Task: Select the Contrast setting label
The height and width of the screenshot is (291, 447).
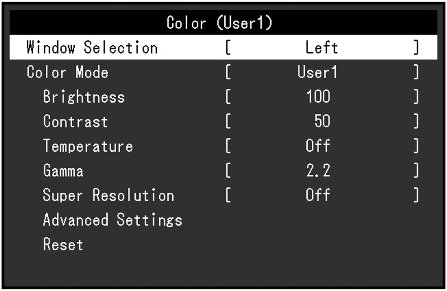Action: pos(75,121)
